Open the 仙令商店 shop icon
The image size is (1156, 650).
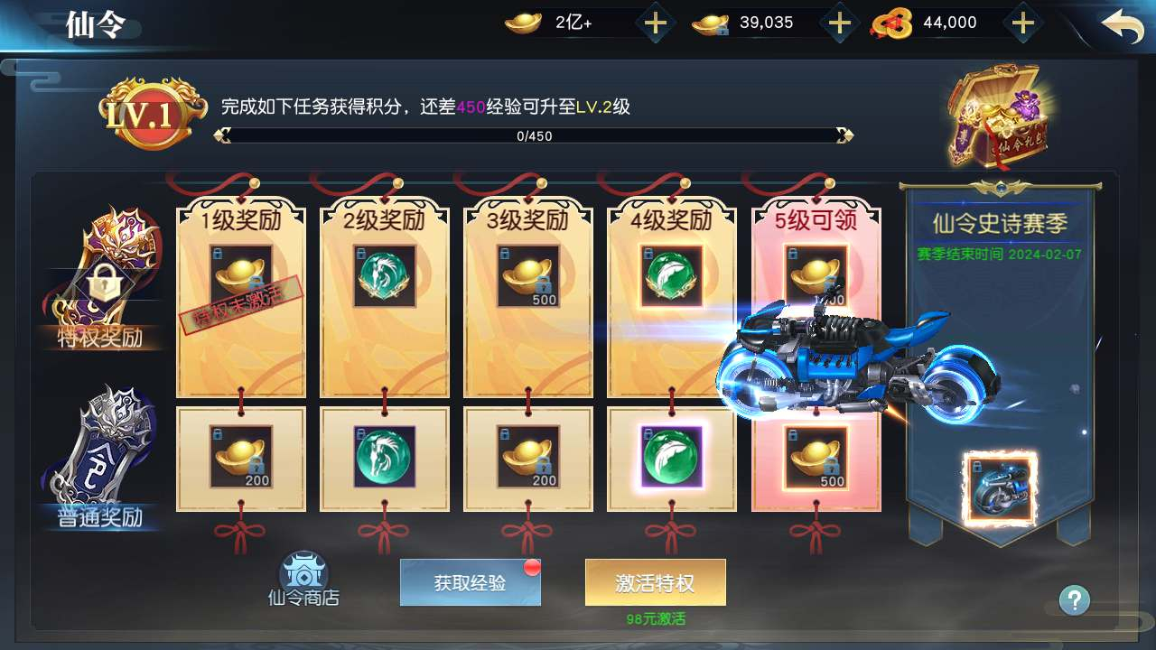click(303, 579)
